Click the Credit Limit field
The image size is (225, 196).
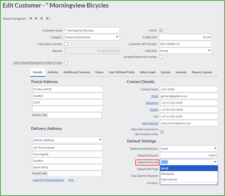[185, 37]
